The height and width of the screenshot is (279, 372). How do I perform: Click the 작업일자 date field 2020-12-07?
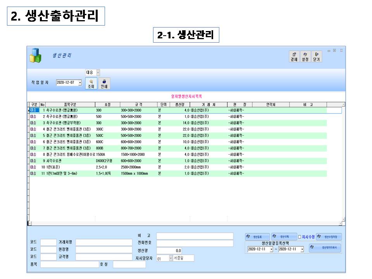tap(67, 83)
